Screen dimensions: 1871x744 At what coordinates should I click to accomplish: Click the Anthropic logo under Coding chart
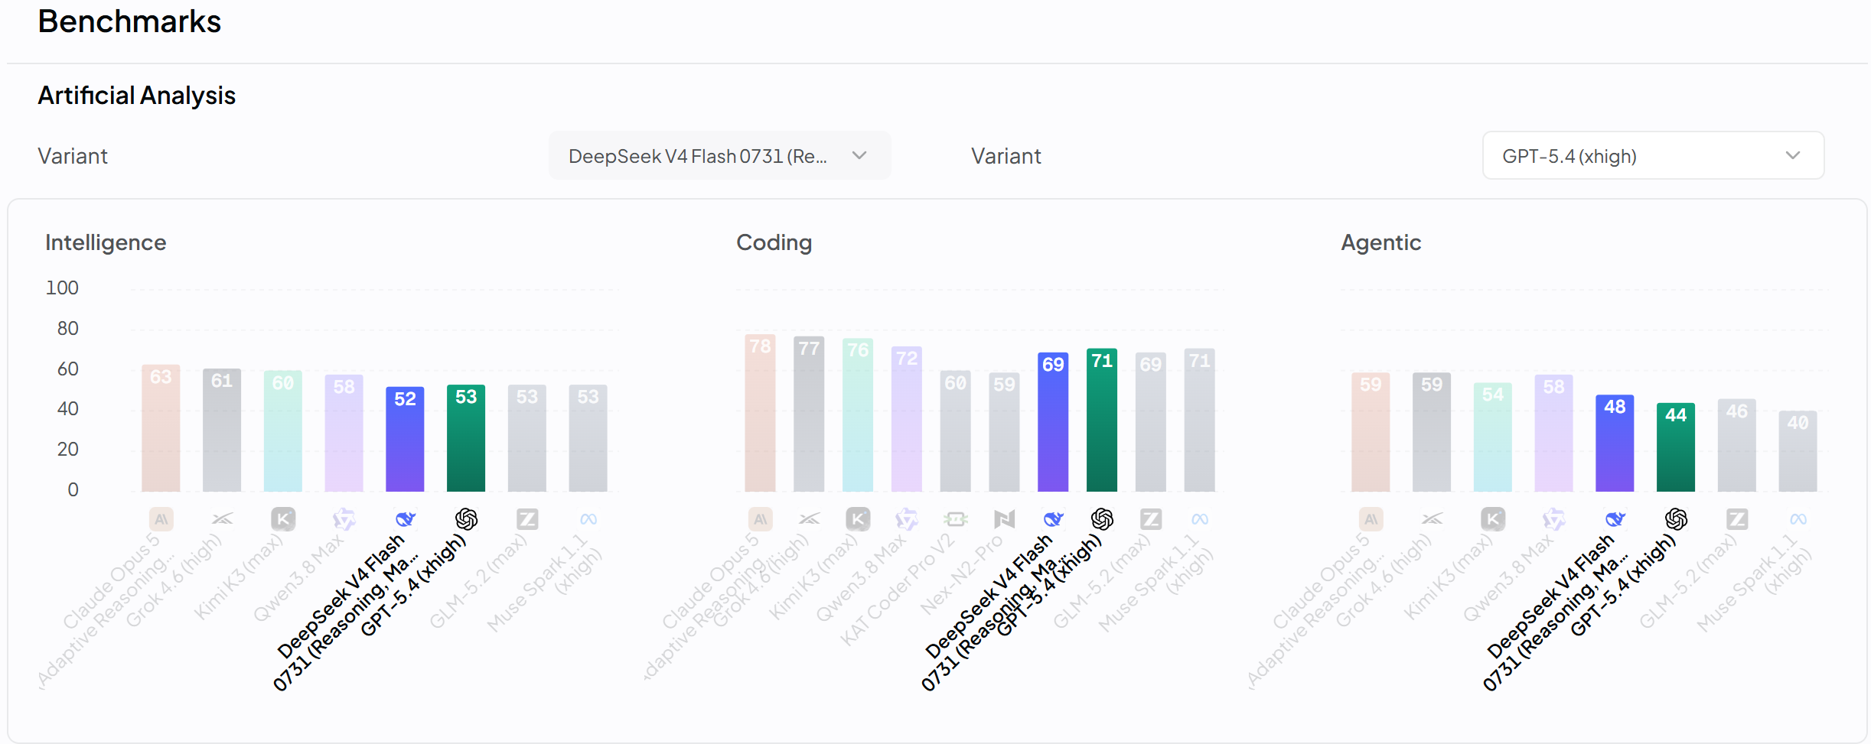[x=760, y=519]
